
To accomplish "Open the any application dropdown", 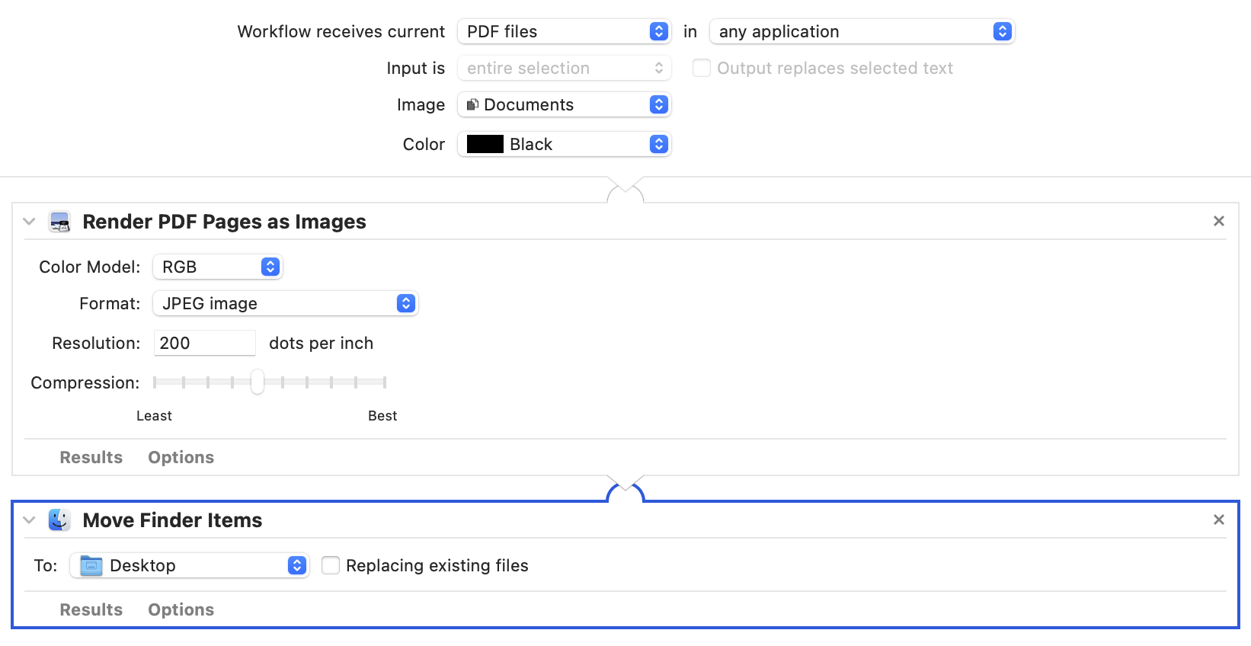I will 862,31.
